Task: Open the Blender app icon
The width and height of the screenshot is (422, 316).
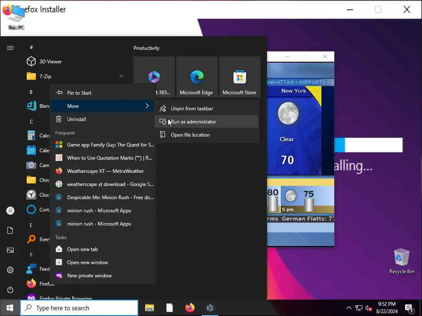Action: [x=31, y=106]
